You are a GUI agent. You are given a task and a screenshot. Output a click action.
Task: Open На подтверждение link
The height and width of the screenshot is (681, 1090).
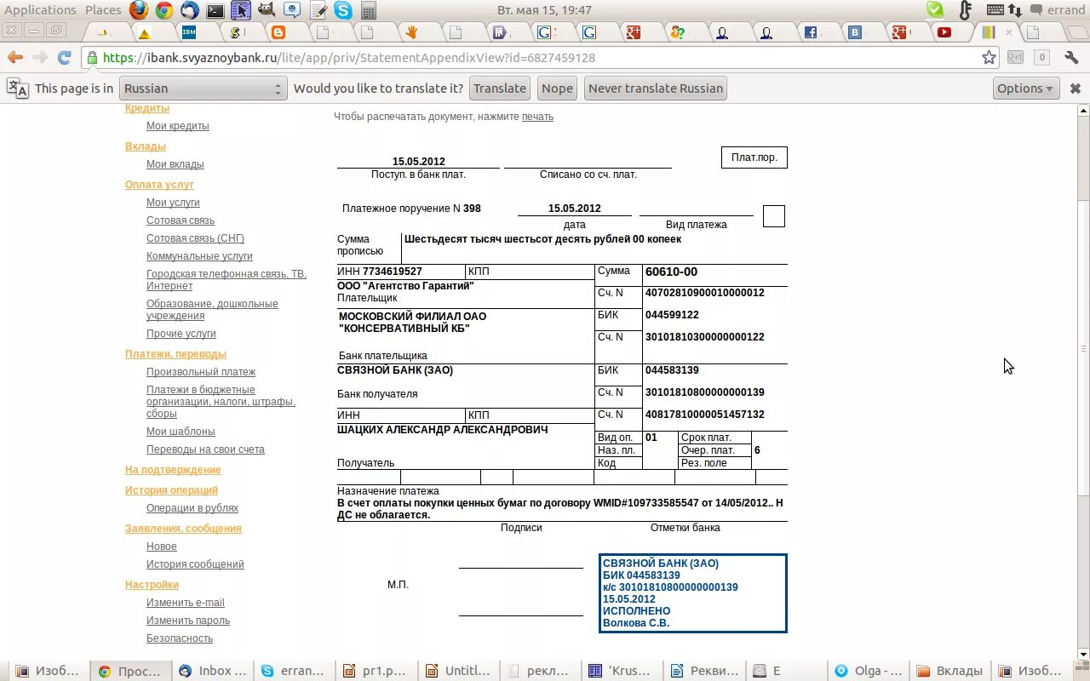tap(173, 470)
